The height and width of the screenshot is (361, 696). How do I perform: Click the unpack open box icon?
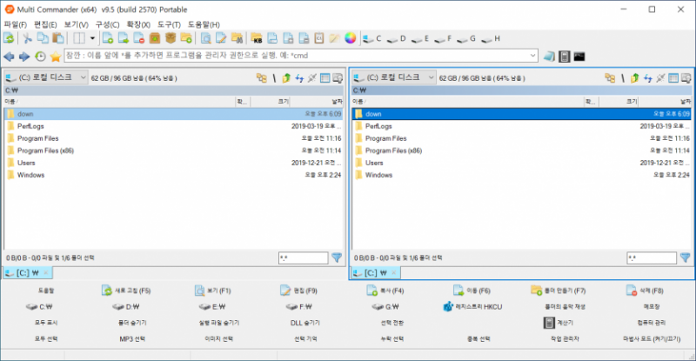tap(171, 38)
